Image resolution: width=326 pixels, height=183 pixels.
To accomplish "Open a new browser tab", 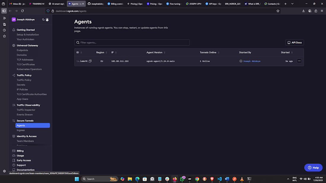I will click(285, 4).
